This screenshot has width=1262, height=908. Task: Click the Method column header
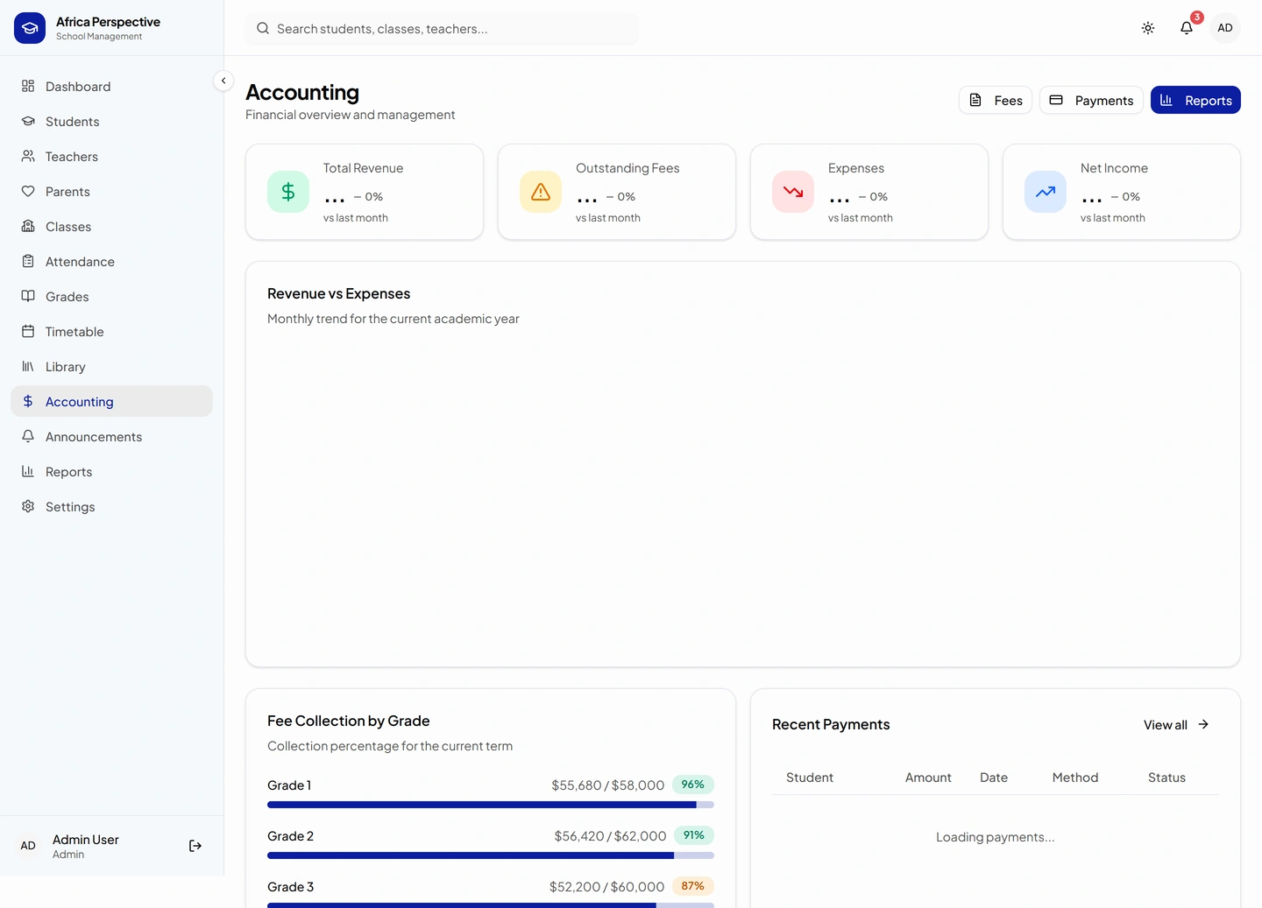point(1075,778)
